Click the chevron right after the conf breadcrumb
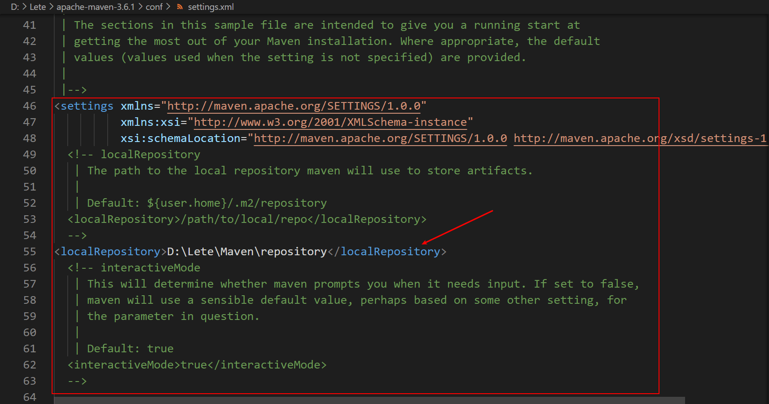The width and height of the screenshot is (769, 404). click(x=168, y=7)
